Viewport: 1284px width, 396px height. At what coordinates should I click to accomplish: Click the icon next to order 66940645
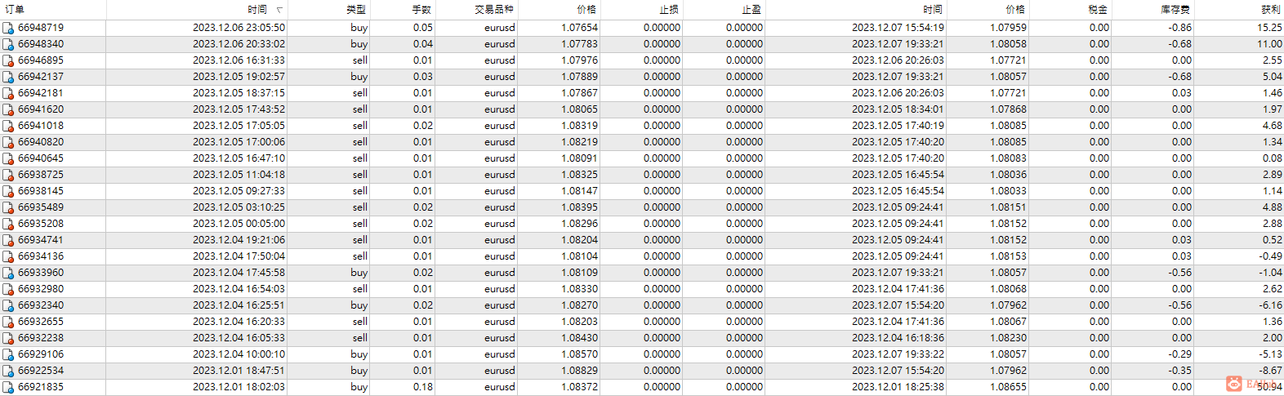(8, 158)
